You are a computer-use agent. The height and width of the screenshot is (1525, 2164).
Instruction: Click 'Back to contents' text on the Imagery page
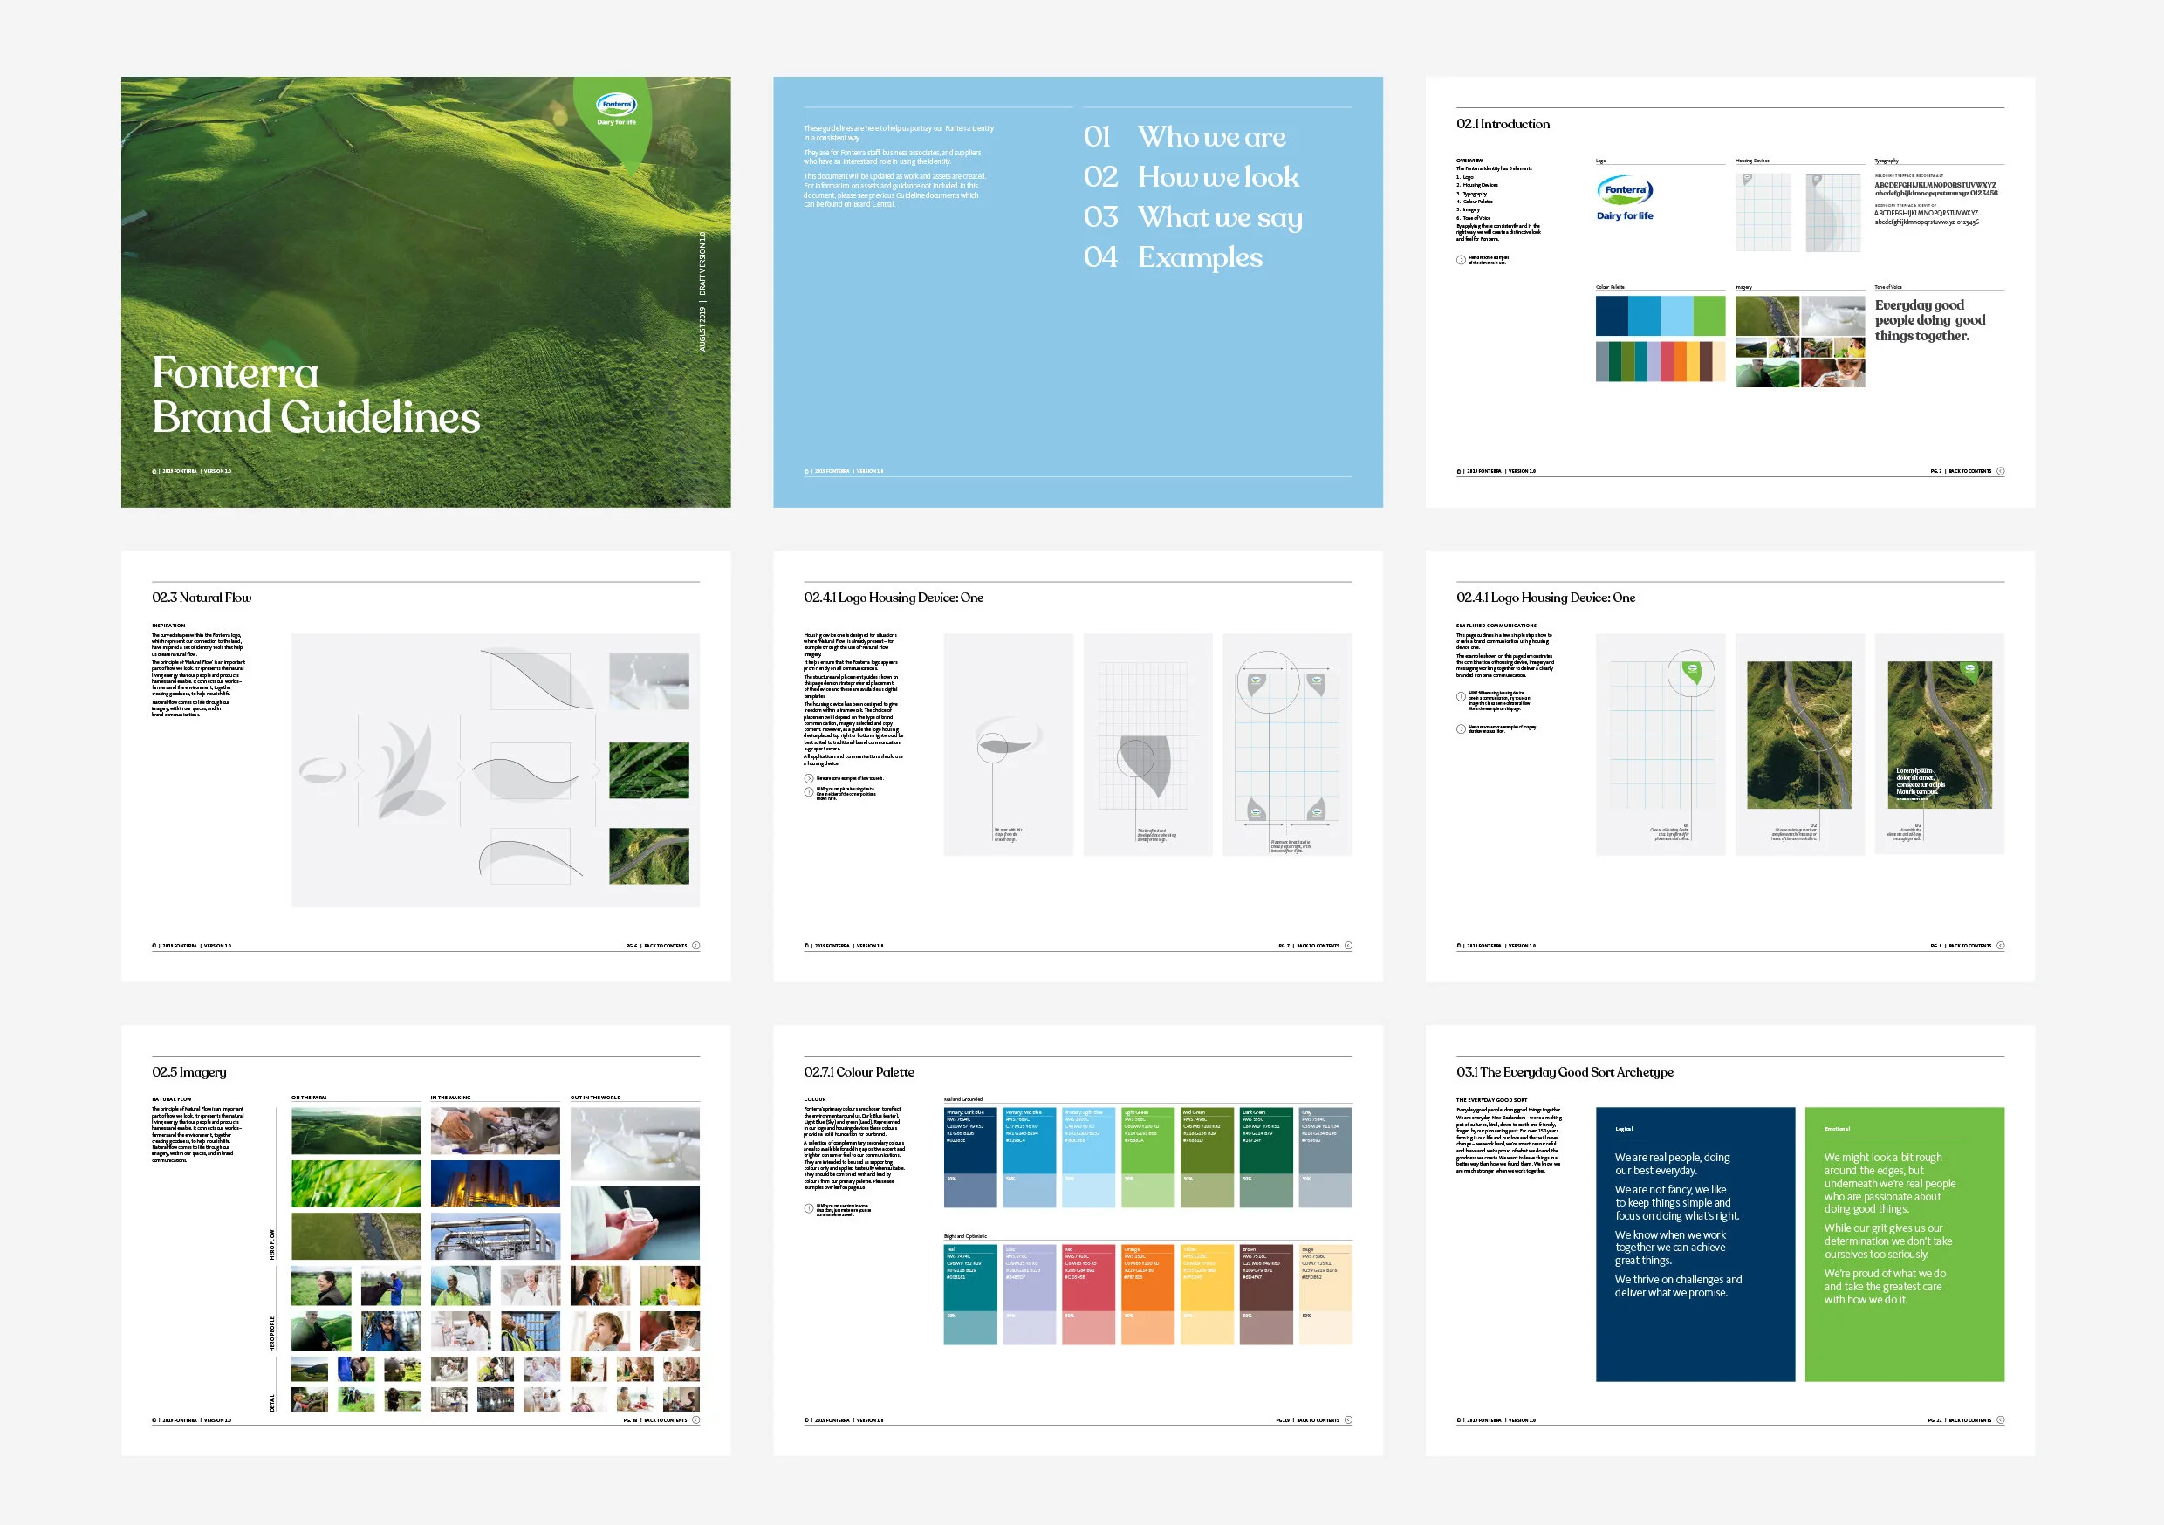[666, 1419]
